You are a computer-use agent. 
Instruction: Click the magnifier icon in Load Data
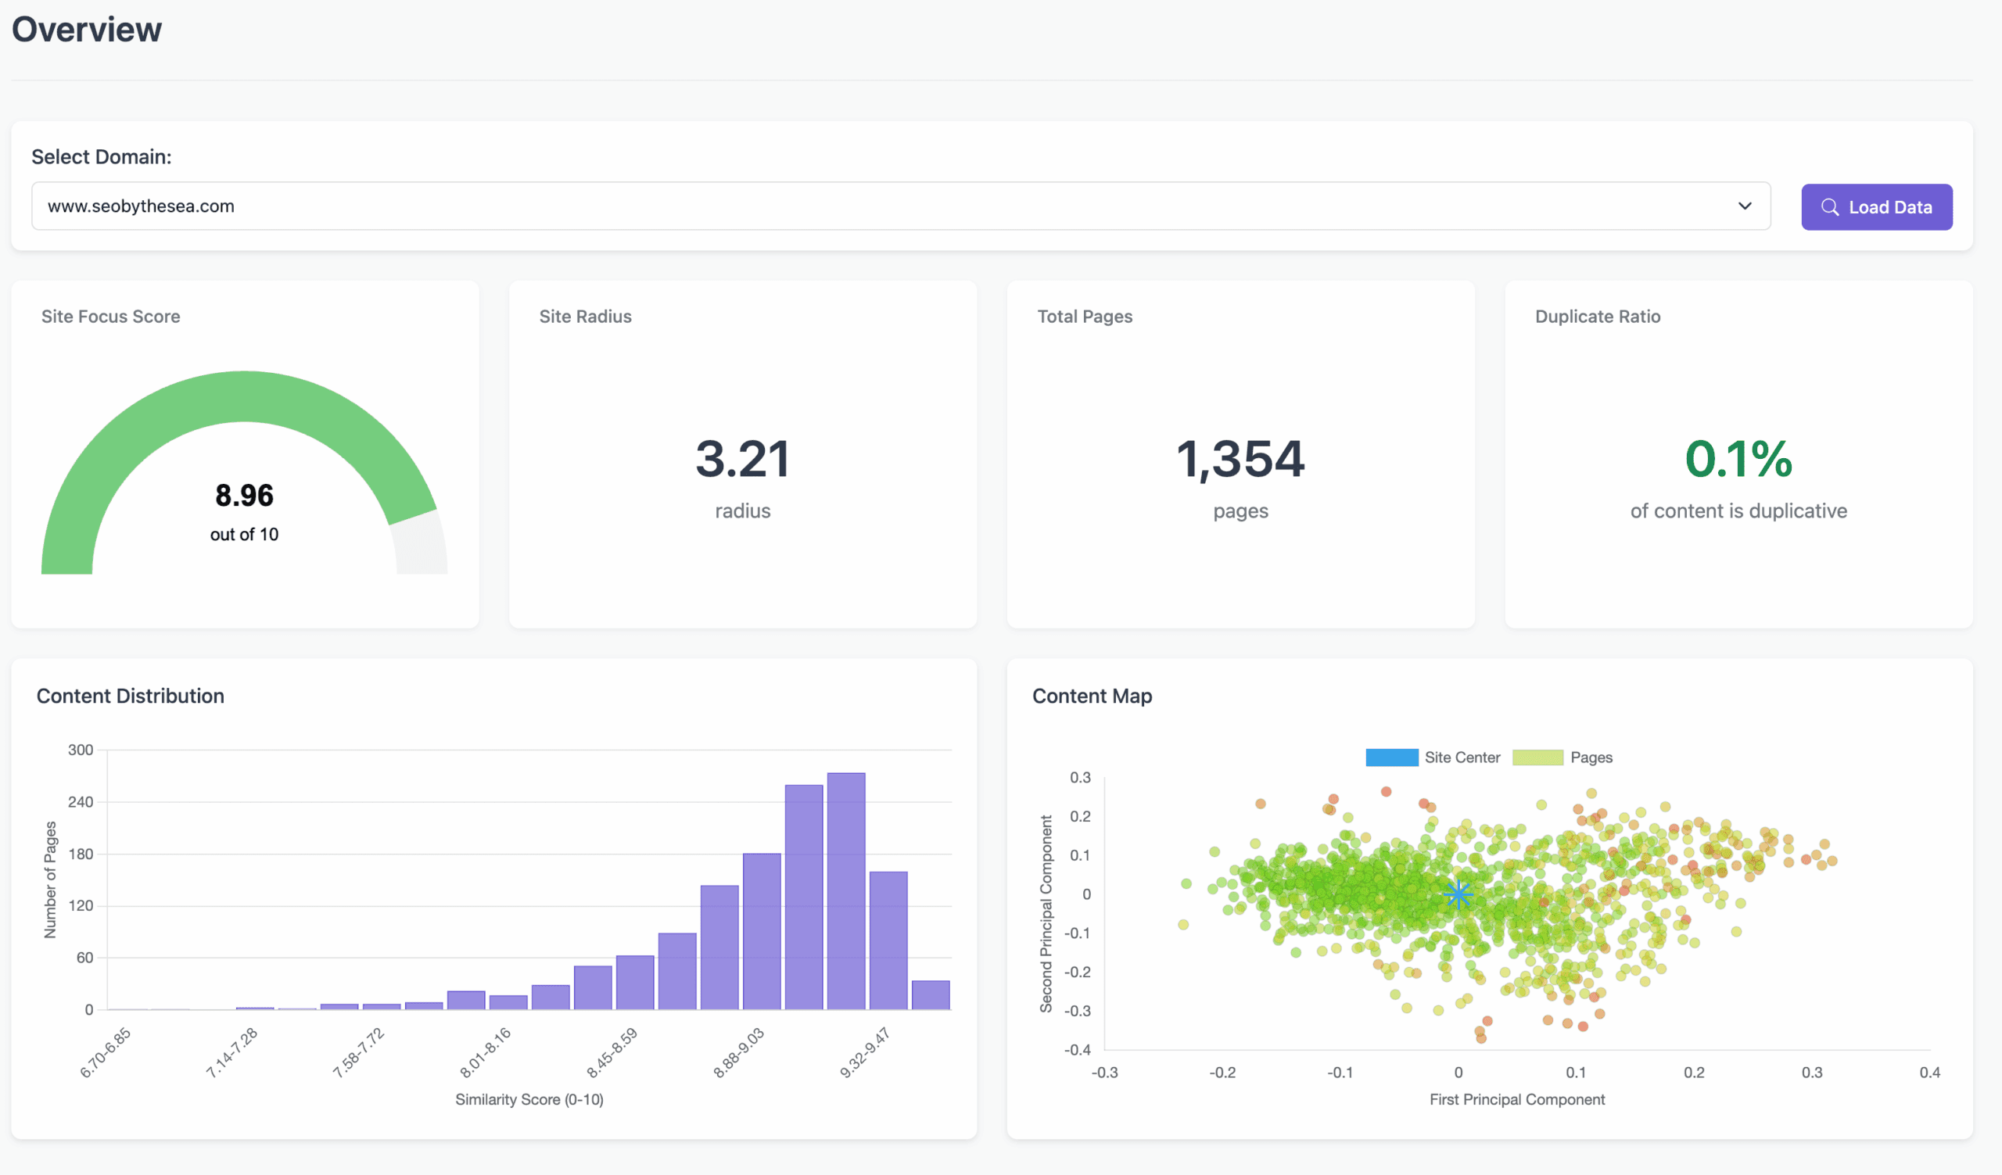tap(1830, 207)
